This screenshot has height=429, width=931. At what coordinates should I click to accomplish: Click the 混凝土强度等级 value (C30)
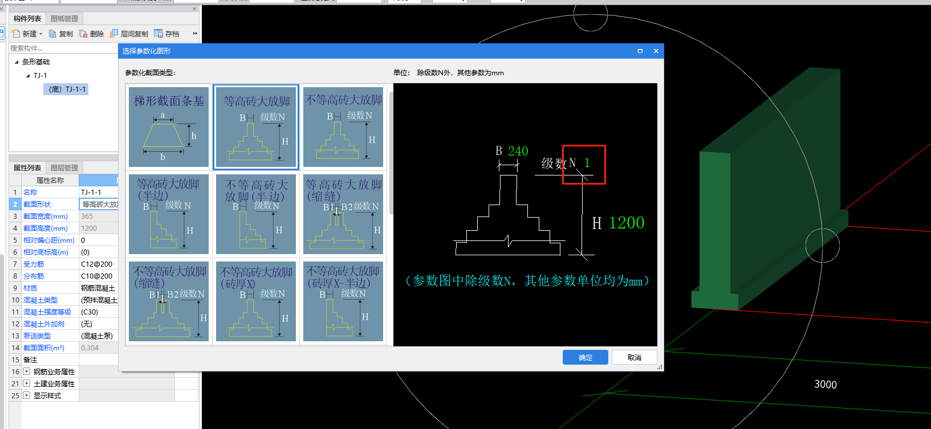coord(90,312)
